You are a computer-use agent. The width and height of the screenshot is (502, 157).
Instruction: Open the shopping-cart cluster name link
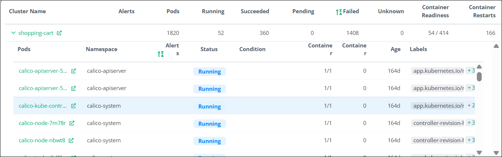(x=36, y=33)
